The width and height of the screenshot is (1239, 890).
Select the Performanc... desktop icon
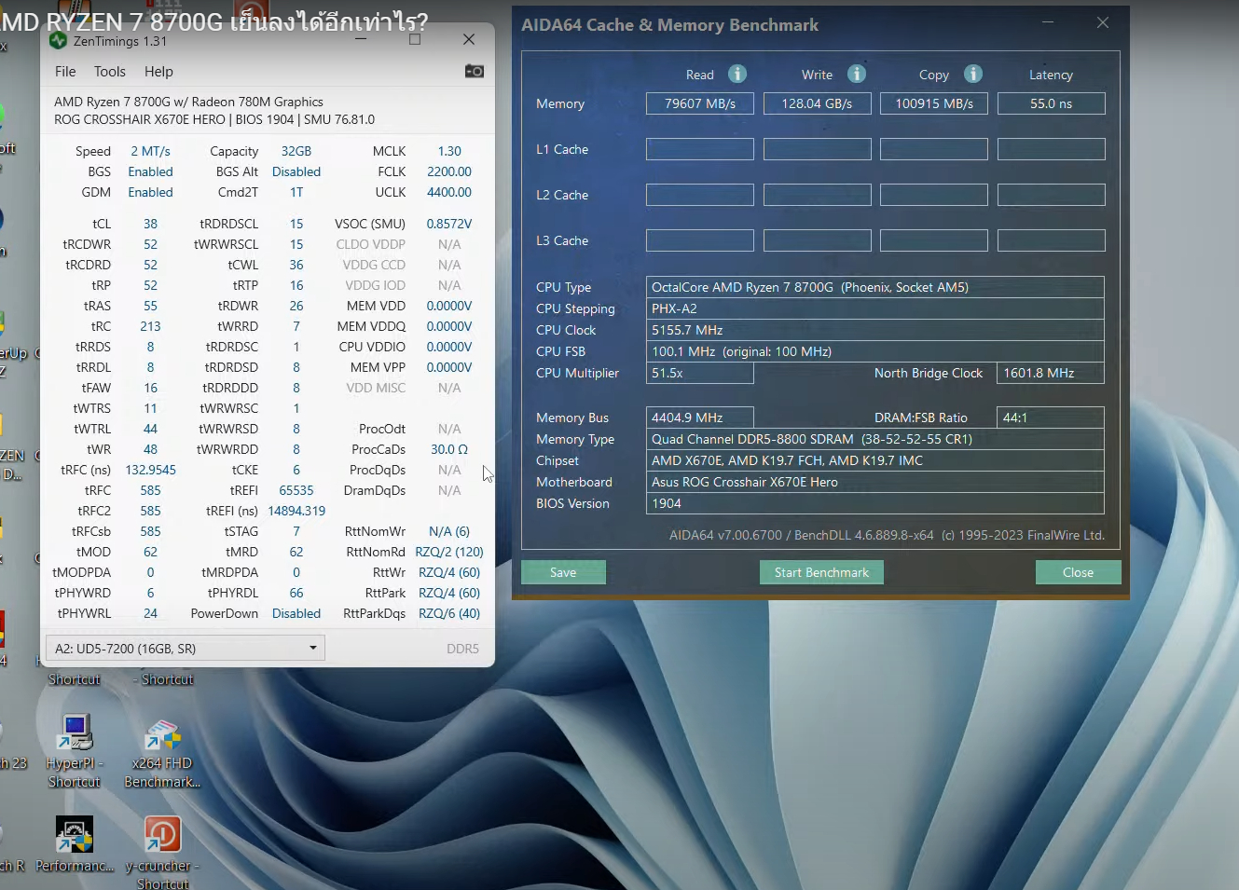coord(75,844)
